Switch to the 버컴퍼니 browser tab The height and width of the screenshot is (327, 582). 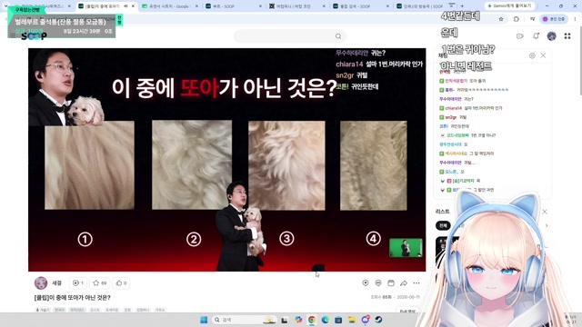(297, 6)
